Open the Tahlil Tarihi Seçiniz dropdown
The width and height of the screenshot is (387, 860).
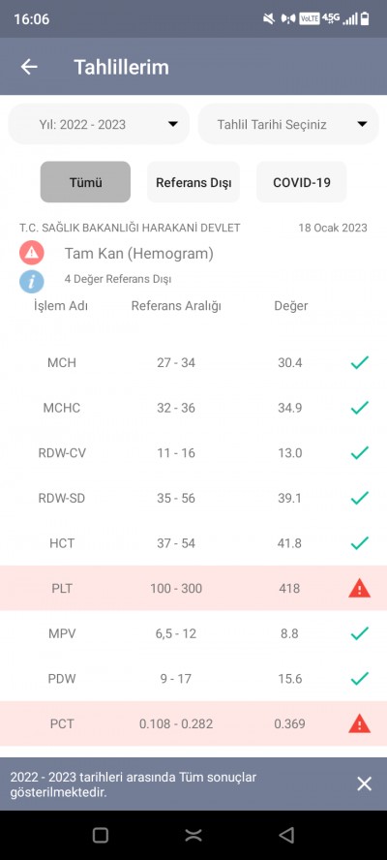click(288, 124)
